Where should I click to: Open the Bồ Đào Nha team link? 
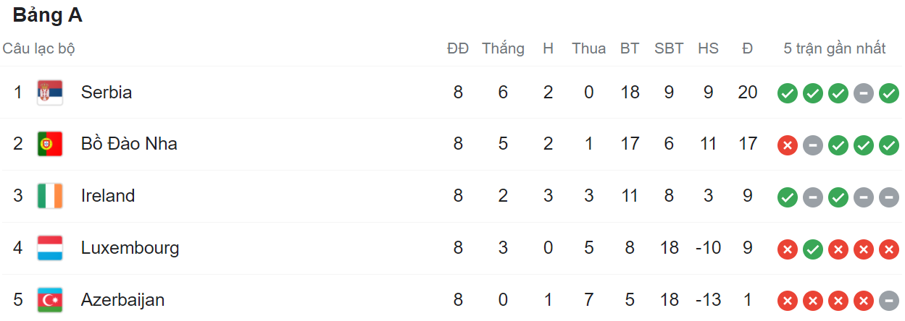129,144
